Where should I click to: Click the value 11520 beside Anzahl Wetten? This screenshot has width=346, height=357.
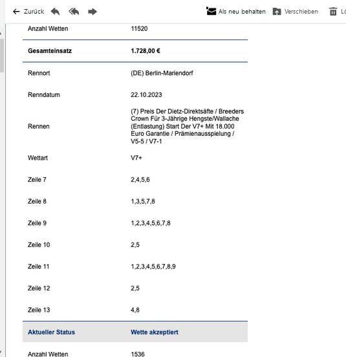point(139,28)
